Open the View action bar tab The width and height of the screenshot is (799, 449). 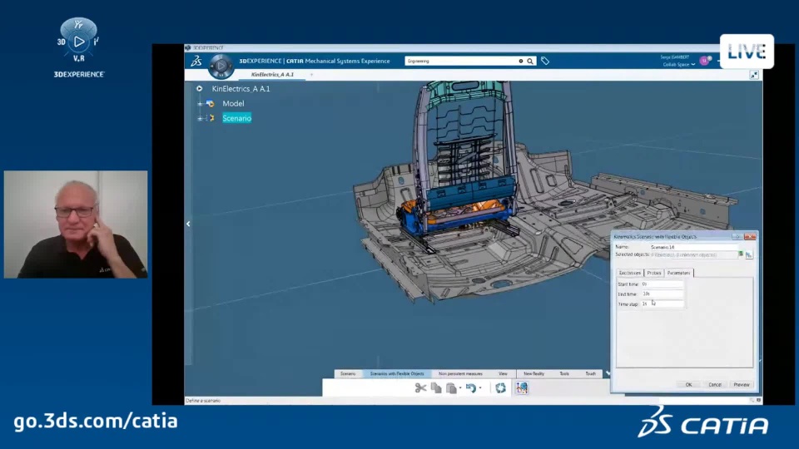coord(503,373)
